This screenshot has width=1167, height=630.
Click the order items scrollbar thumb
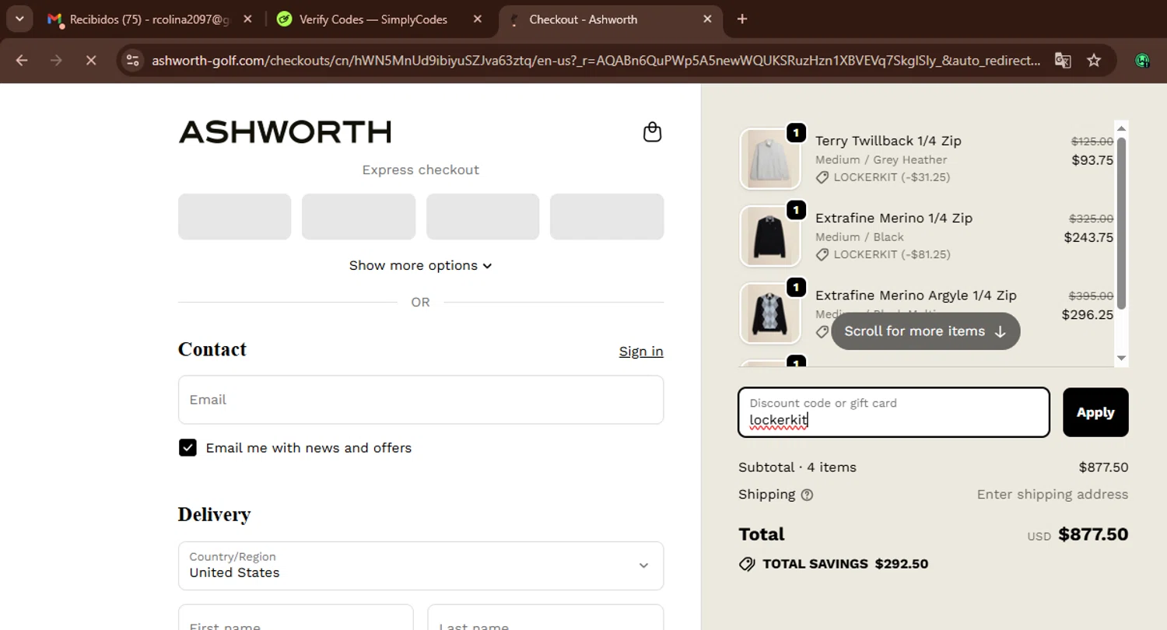coord(1121,224)
